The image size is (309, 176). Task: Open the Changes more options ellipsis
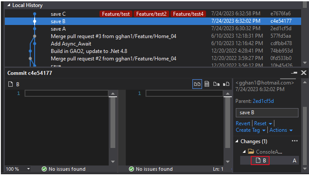click(x=295, y=141)
